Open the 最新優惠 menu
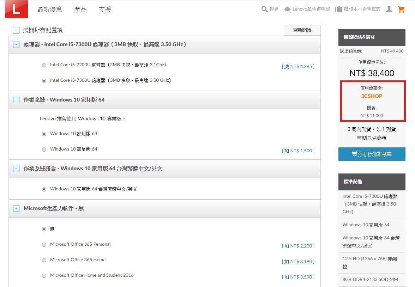The width and height of the screenshot is (415, 287). 50,10
